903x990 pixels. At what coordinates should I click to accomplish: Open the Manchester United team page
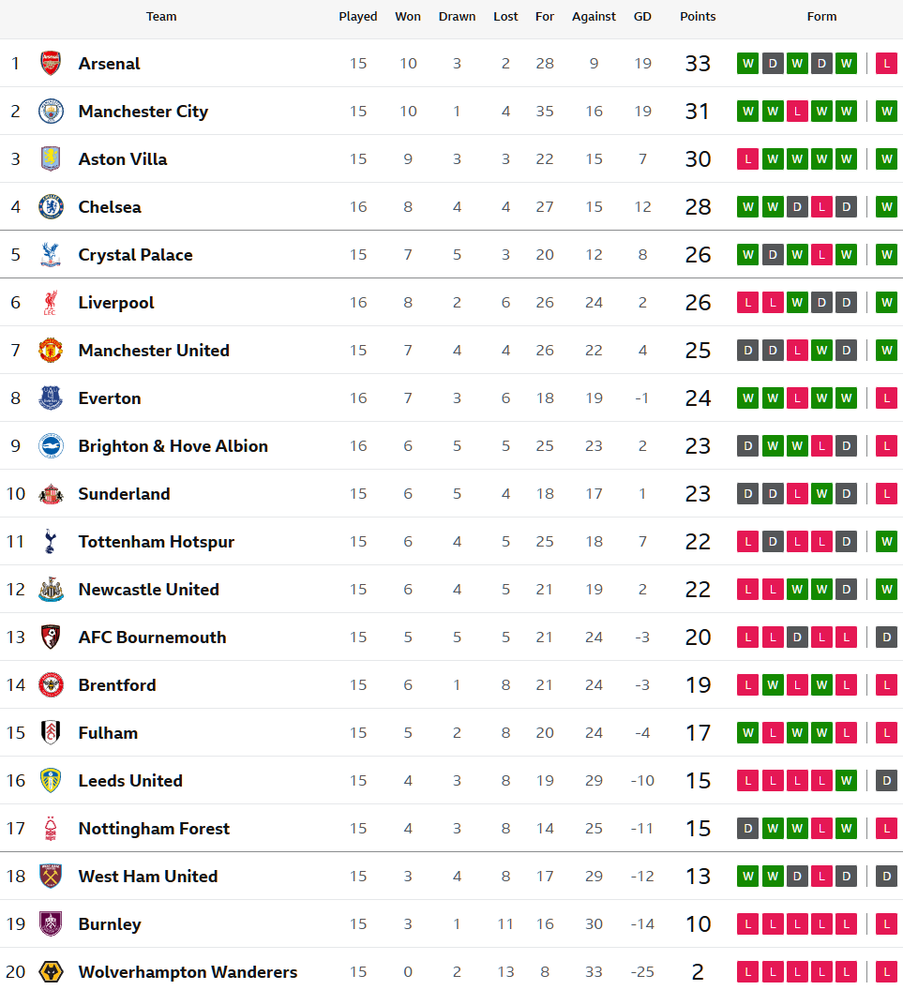154,351
